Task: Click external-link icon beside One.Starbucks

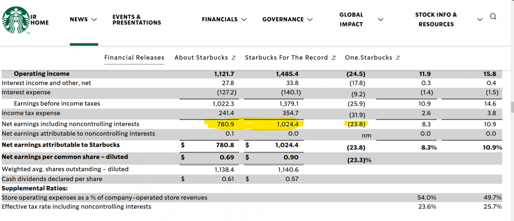Action: 397,58
